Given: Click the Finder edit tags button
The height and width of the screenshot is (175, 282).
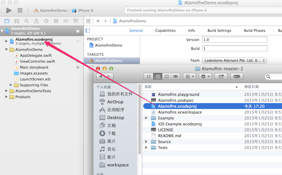Looking at the screenshot, I should click(x=237, y=77).
